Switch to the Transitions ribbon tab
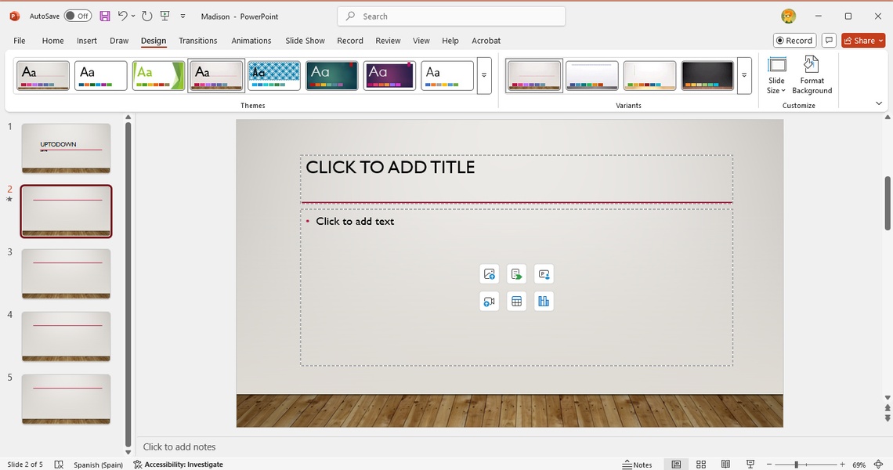The height and width of the screenshot is (470, 893). click(x=197, y=40)
